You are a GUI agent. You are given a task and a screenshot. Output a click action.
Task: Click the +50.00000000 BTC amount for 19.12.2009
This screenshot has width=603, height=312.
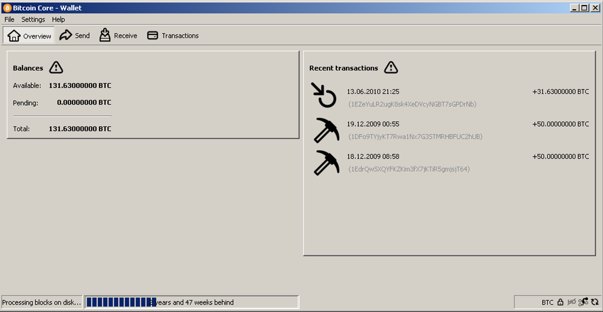pos(560,124)
